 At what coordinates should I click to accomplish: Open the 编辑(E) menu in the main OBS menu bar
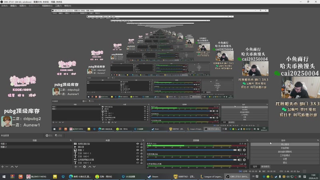pos(14,6)
